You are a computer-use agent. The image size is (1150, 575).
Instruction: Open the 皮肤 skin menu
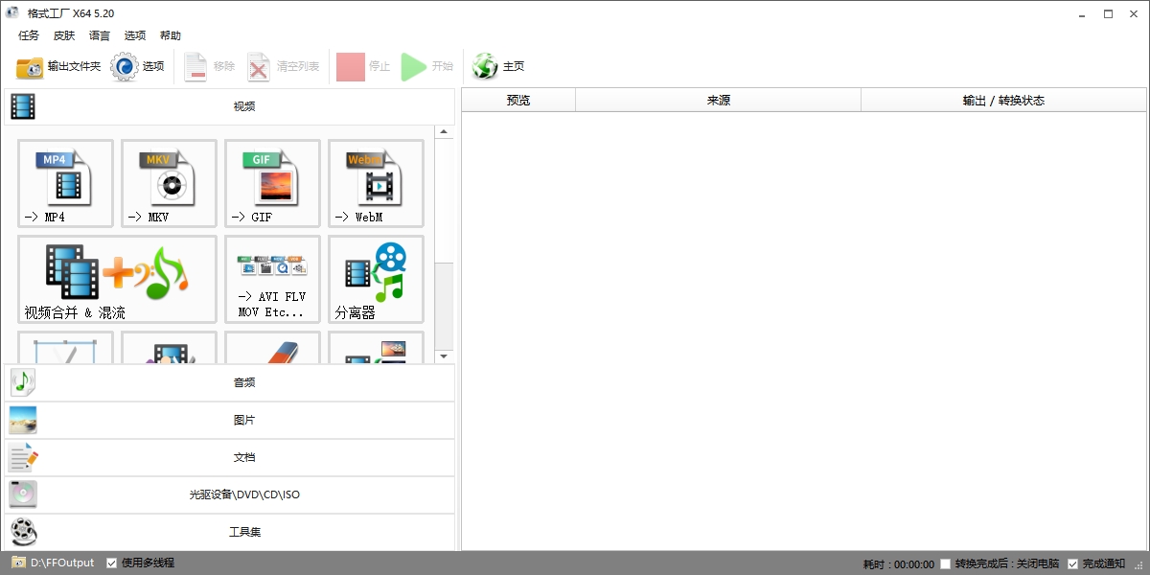pyautogui.click(x=62, y=34)
